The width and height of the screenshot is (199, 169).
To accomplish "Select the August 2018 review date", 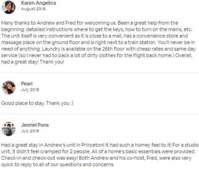I will tap(33, 9).
